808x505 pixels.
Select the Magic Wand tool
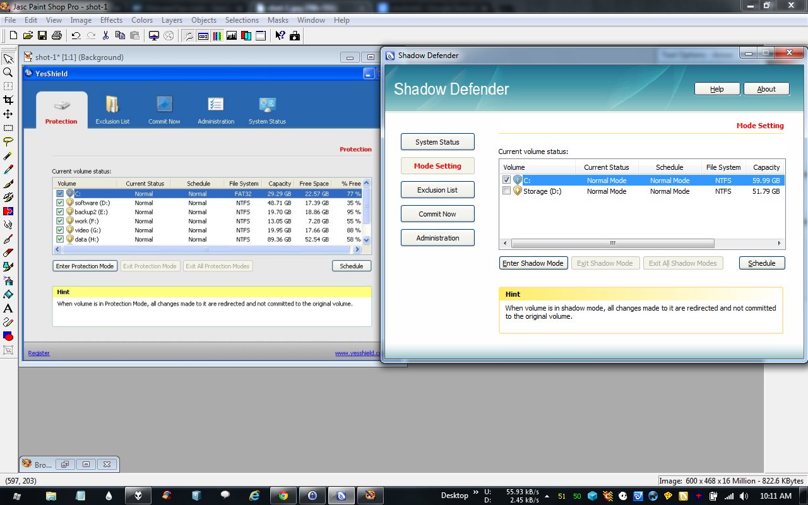click(x=8, y=156)
